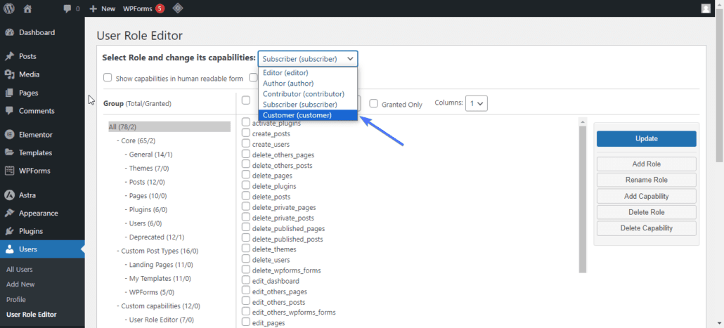This screenshot has width=724, height=328.
Task: Click the Appearance brush icon
Action: click(8, 213)
